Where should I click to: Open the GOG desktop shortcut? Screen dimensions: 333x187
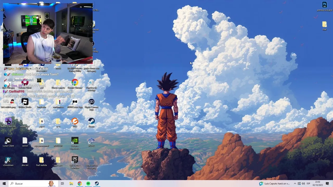coord(75,123)
